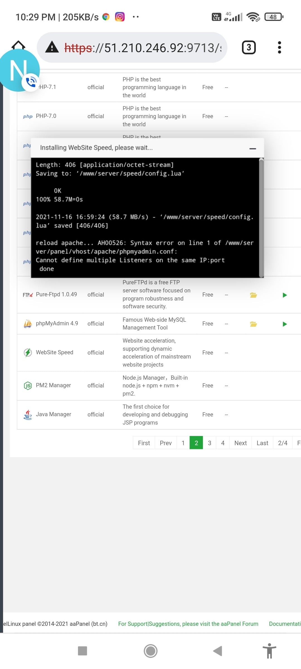Open the aaPanel Forum support link
Image resolution: width=301 pixels, height=669 pixels.
coord(188,624)
